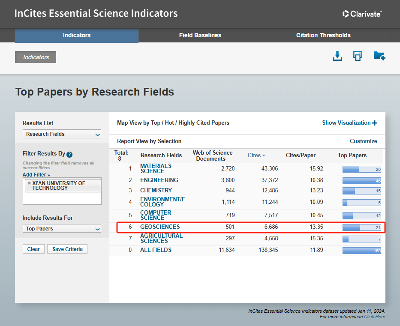Image resolution: width=400 pixels, height=326 pixels.
Task: Switch to the Citation Thresholds tab
Action: (x=323, y=36)
